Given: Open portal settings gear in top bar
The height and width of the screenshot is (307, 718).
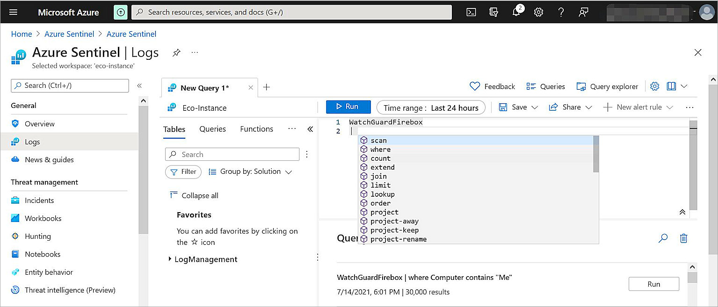Looking at the screenshot, I should click(x=538, y=12).
